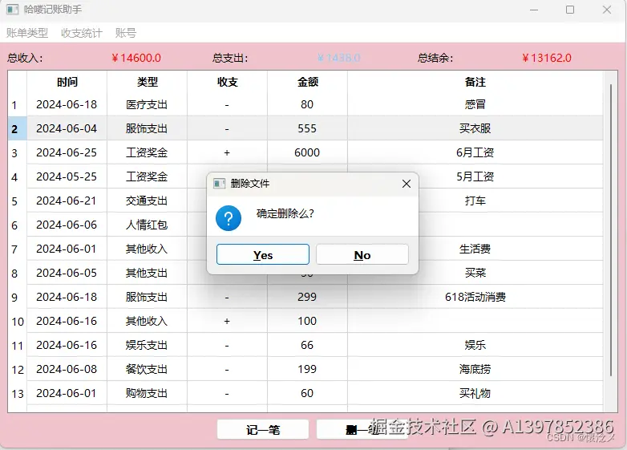Click the amount cell 80
627x450 pixels.
[x=307, y=104]
